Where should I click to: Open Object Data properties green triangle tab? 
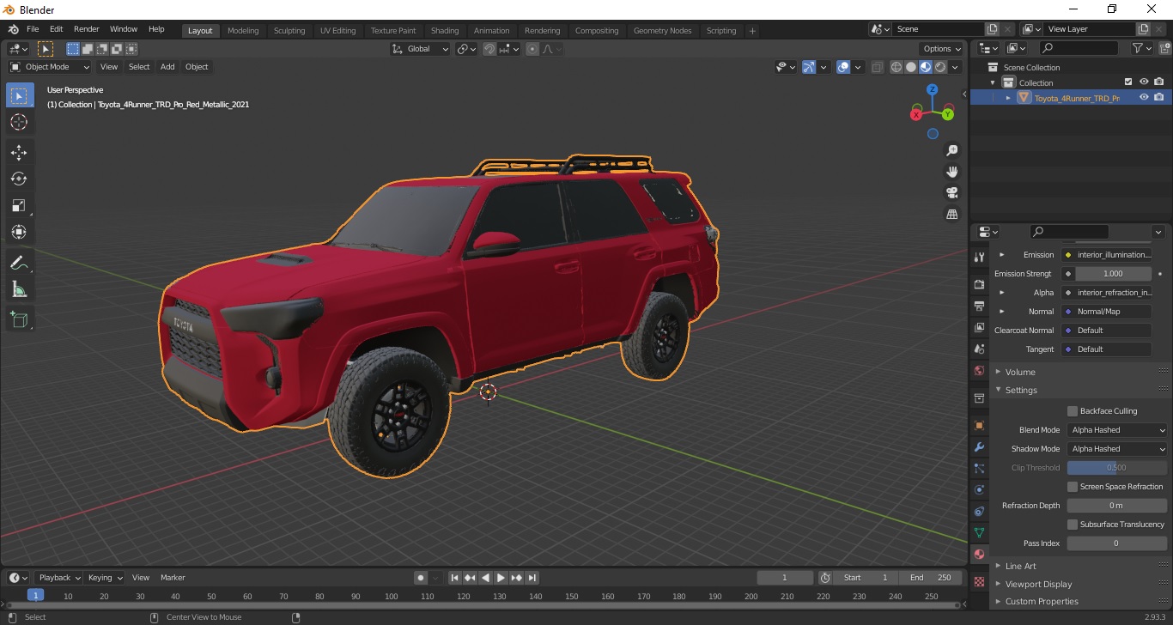[979, 532]
